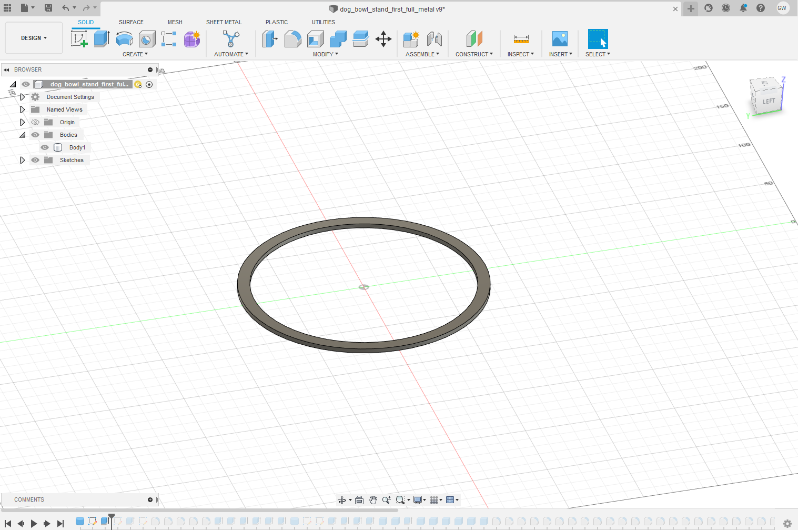The height and width of the screenshot is (530, 798).
Task: Toggle visibility of the root component
Action: (26, 84)
